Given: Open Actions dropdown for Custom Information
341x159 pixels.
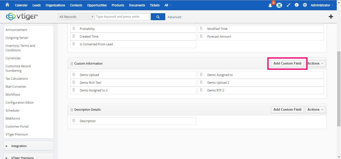Looking at the screenshot, I should tap(315, 64).
